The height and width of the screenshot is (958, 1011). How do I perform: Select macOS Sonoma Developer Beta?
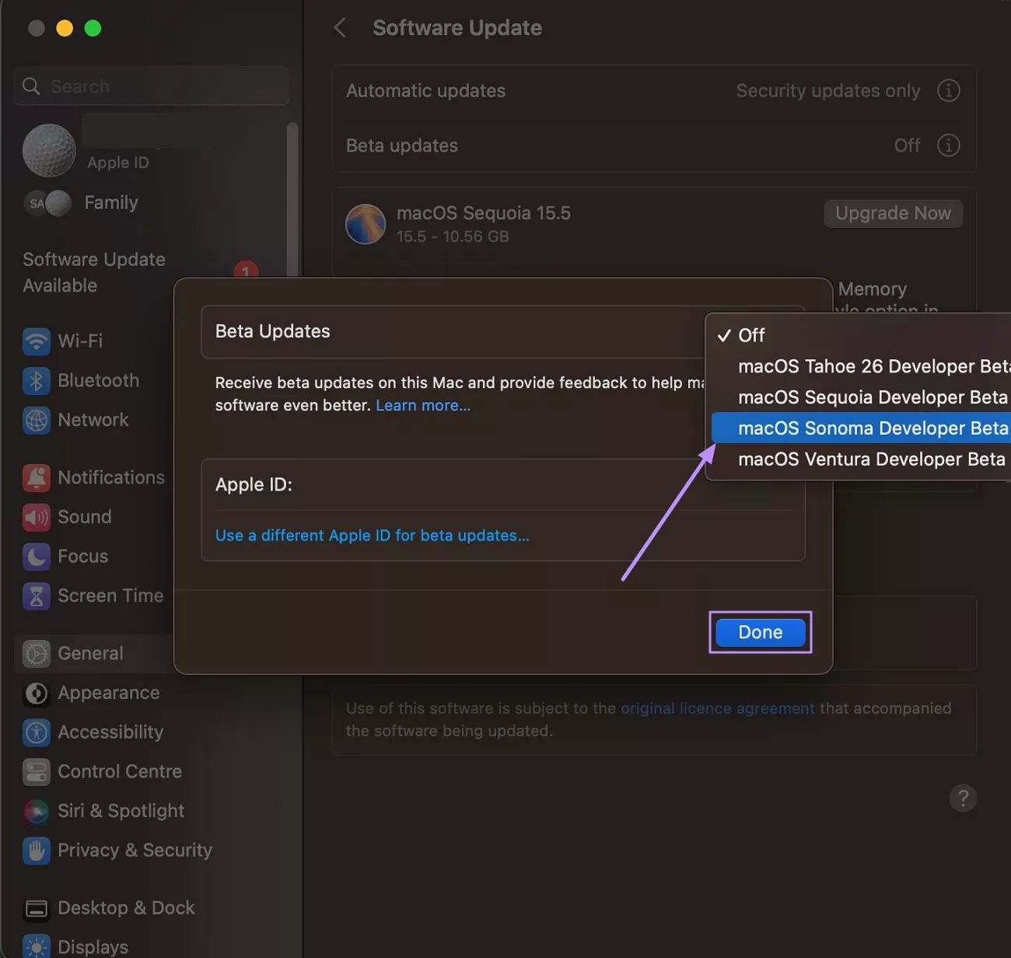pos(861,428)
